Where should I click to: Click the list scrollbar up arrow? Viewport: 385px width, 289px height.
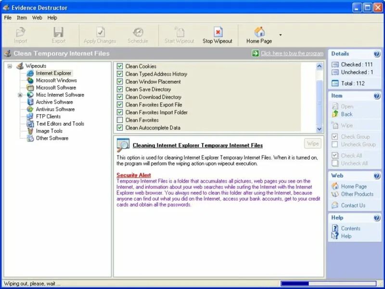point(319,66)
